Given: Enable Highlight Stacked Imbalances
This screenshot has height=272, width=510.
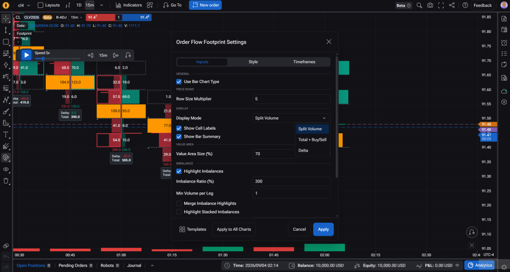Looking at the screenshot, I should (x=179, y=212).
